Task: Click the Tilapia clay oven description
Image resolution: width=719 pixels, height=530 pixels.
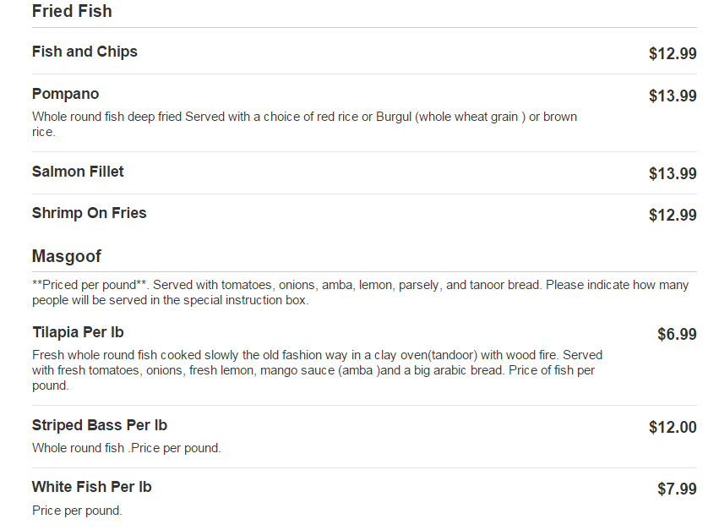Action: click(x=317, y=370)
